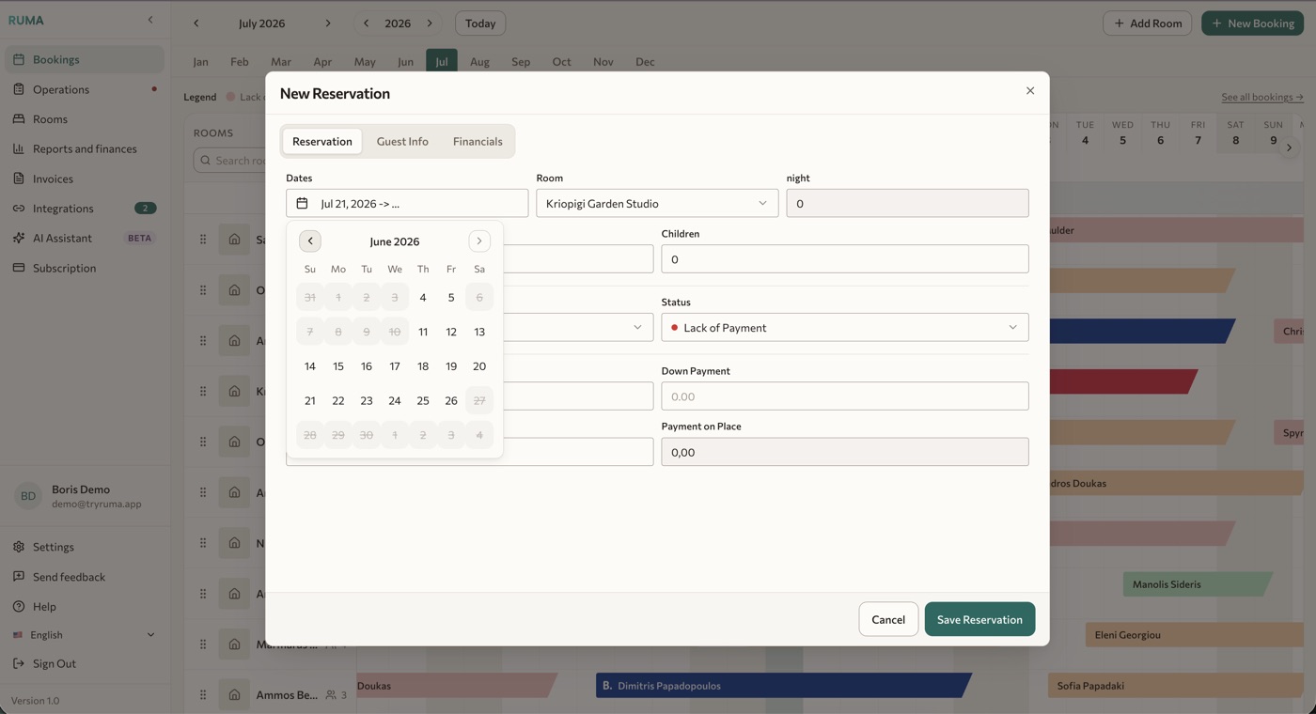
Task: Open AI Assistant beta
Action: (x=85, y=238)
